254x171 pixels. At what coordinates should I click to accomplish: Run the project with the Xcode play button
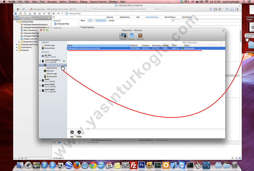18,9
